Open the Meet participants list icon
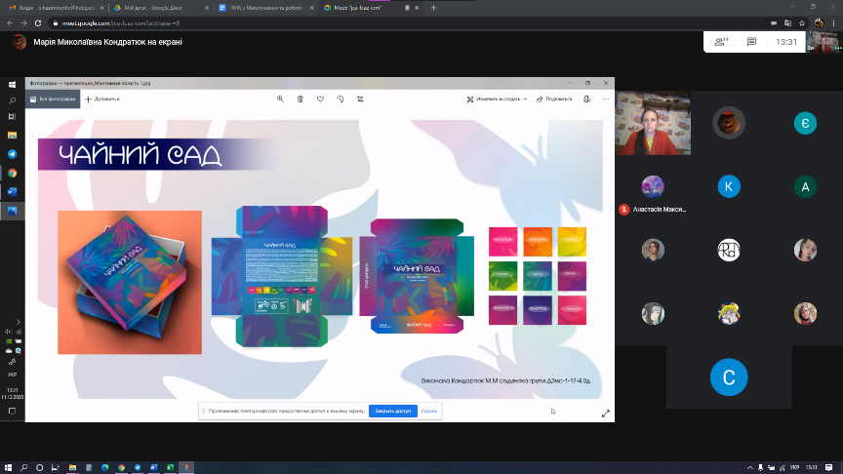Screen dimensions: 843x474 pos(722,42)
